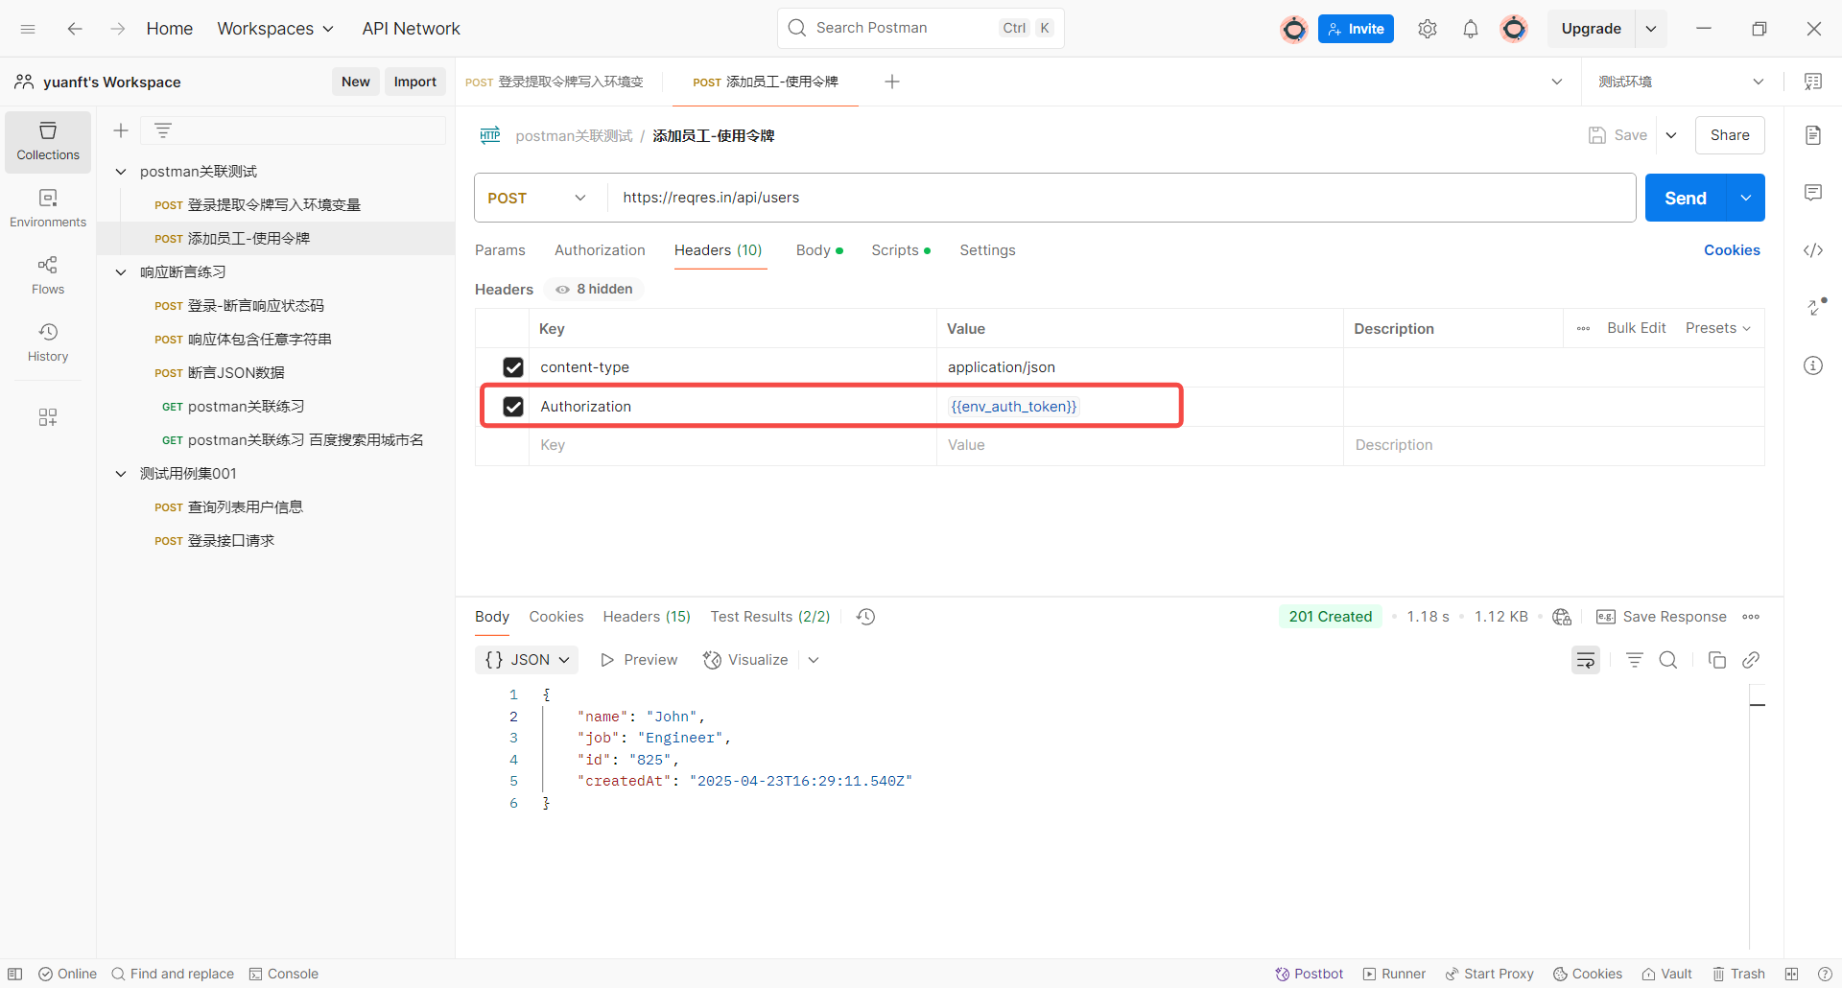This screenshot has height=988, width=1842.
Task: Go back with the left arrow
Action: pyautogui.click(x=75, y=29)
